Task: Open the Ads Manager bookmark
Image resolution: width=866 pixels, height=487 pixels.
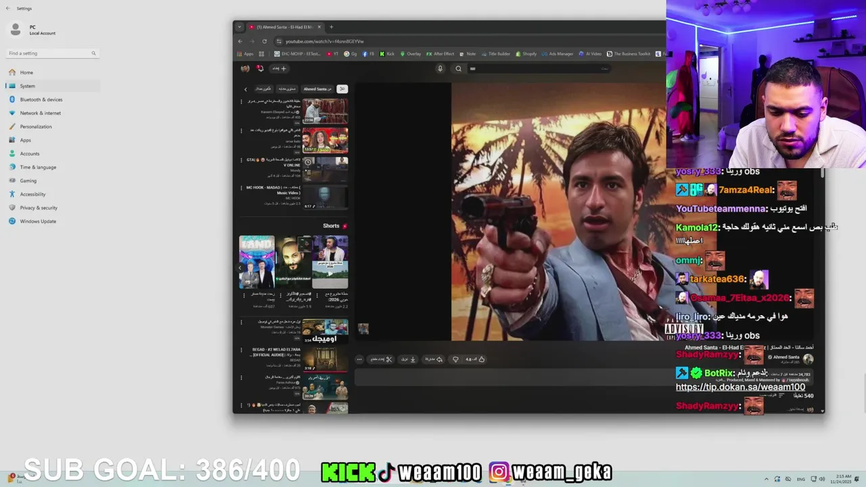Action: [x=557, y=53]
